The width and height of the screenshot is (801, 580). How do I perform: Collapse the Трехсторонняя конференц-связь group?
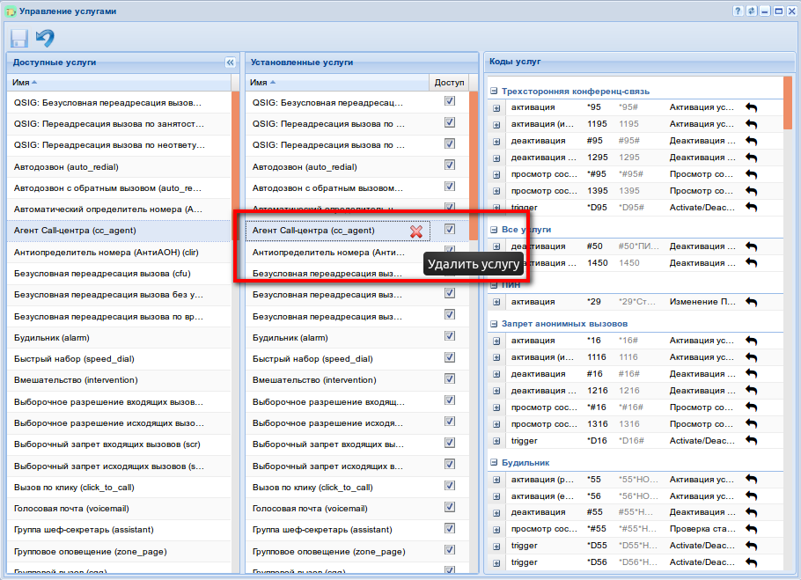click(x=494, y=91)
